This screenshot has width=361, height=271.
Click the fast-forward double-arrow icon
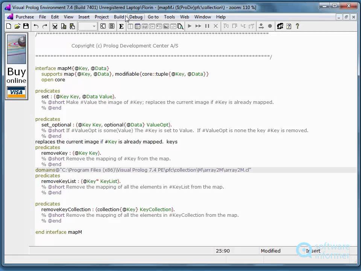198,26
